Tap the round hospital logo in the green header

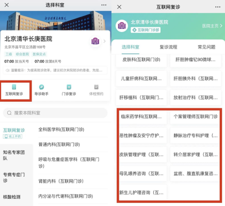tap(122, 26)
